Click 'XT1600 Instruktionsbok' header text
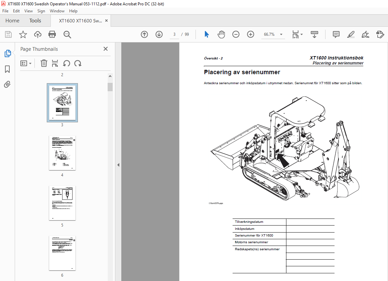388x281 pixels. (x=337, y=58)
